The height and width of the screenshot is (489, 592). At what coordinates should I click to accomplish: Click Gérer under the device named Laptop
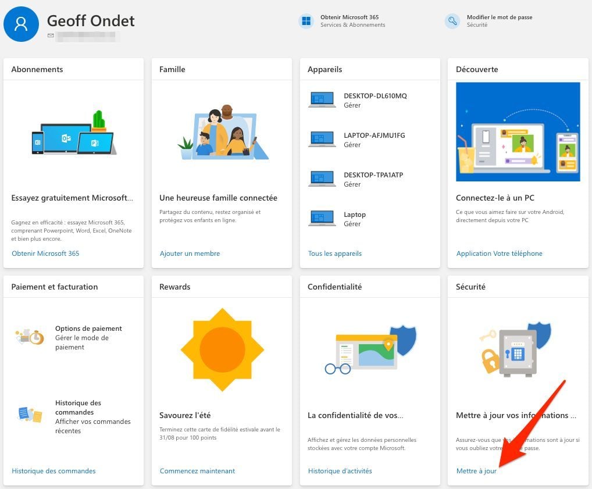tap(352, 224)
